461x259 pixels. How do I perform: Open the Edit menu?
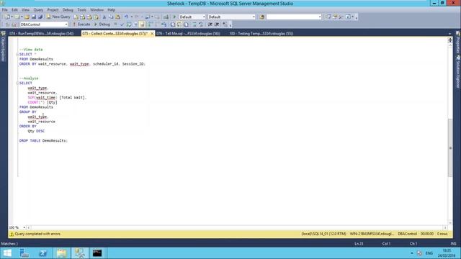(14, 9)
